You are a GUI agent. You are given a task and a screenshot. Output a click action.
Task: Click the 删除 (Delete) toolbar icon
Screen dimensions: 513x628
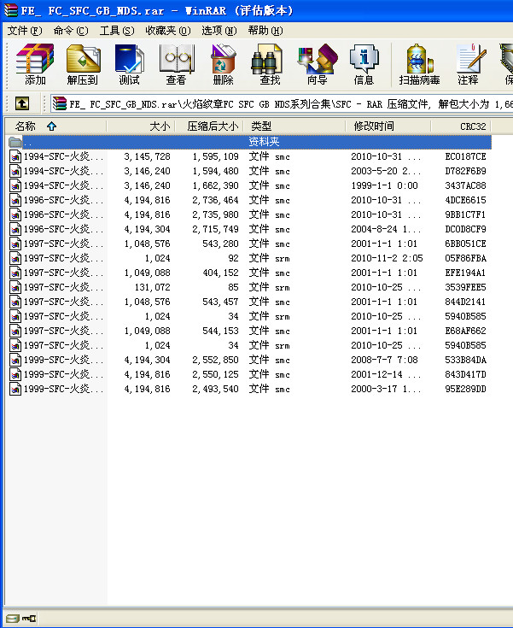coord(223,64)
